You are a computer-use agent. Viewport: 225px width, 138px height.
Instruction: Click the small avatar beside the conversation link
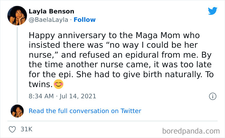(x=17, y=111)
